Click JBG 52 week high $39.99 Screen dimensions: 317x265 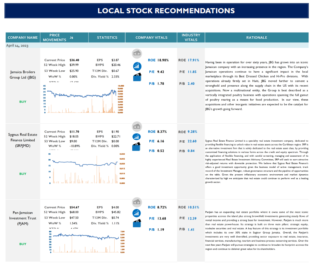click(74, 65)
